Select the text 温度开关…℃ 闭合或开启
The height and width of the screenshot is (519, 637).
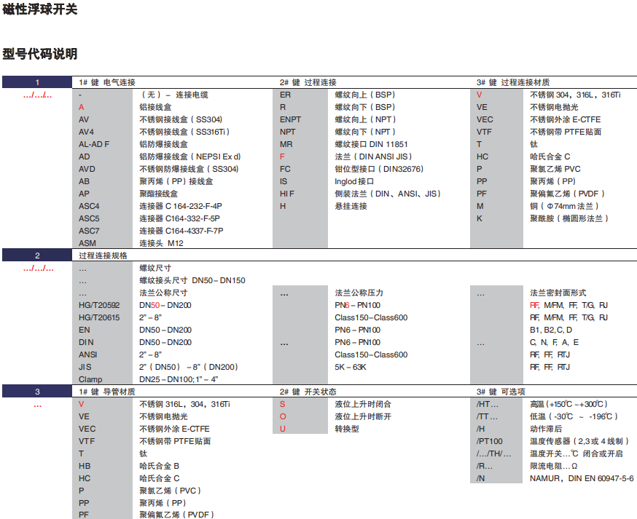tap(577, 453)
